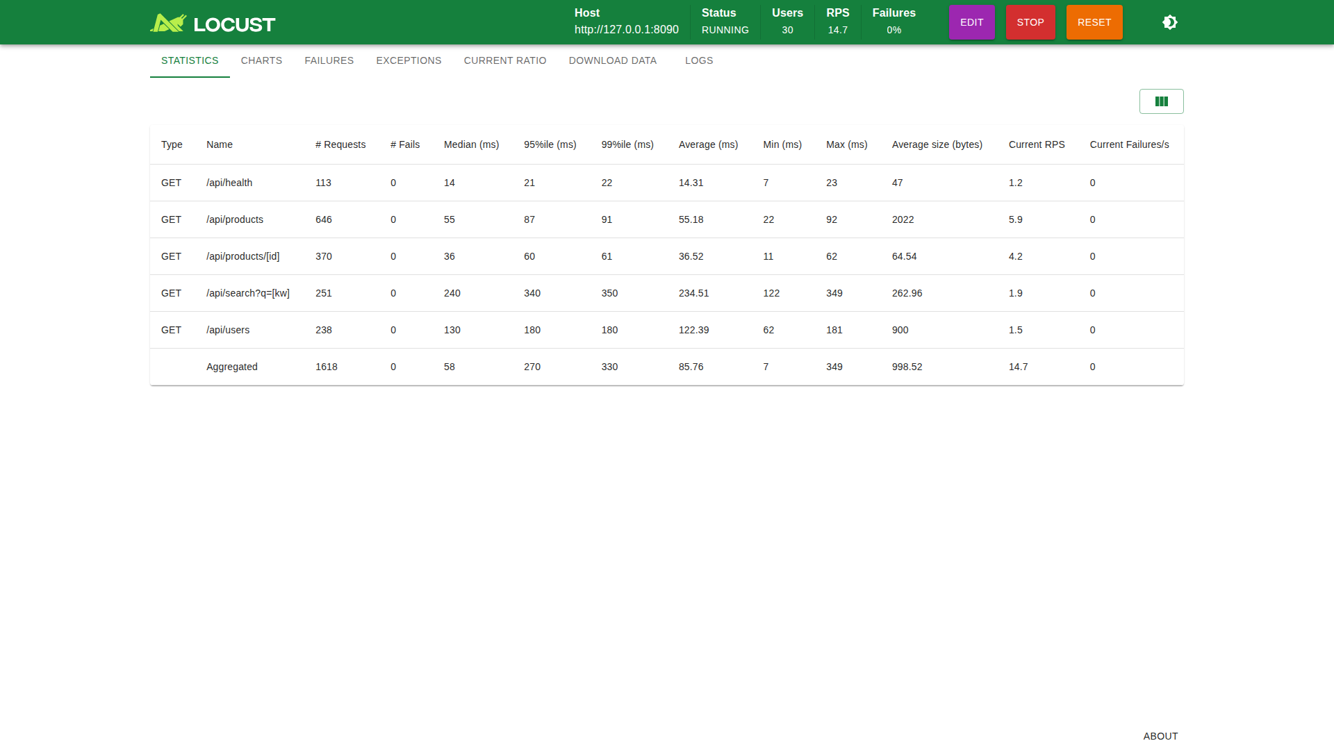Sort by Median (ms) column header
The image size is (1334, 750).
click(x=471, y=144)
